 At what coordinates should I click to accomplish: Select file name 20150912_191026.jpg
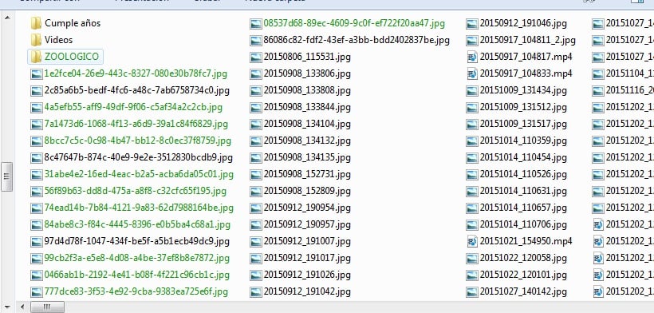point(307,275)
